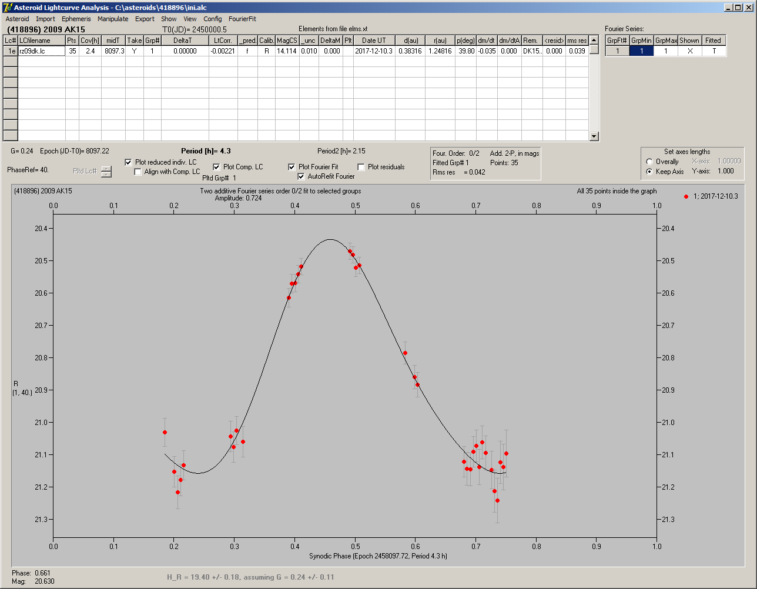Click the G= 0.24 label
The height and width of the screenshot is (589, 757).
(x=22, y=151)
